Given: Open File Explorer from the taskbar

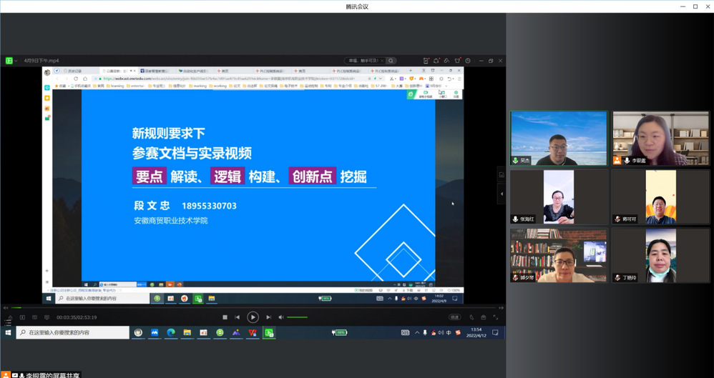Looking at the screenshot, I should click(x=187, y=333).
